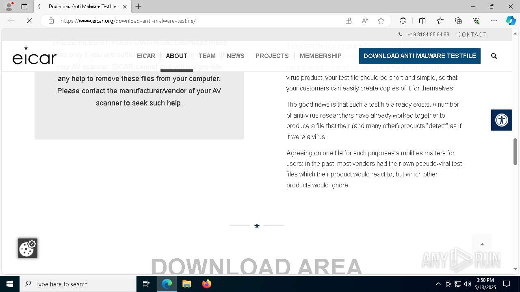Screen dimensions: 520x292
Task: Open File Explorer from taskbar
Action: pyautogui.click(x=187, y=284)
